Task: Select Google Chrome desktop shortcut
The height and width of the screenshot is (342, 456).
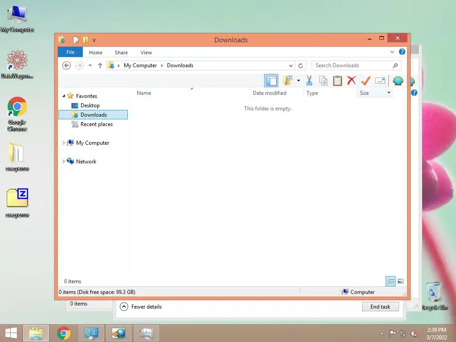Action: [x=17, y=114]
